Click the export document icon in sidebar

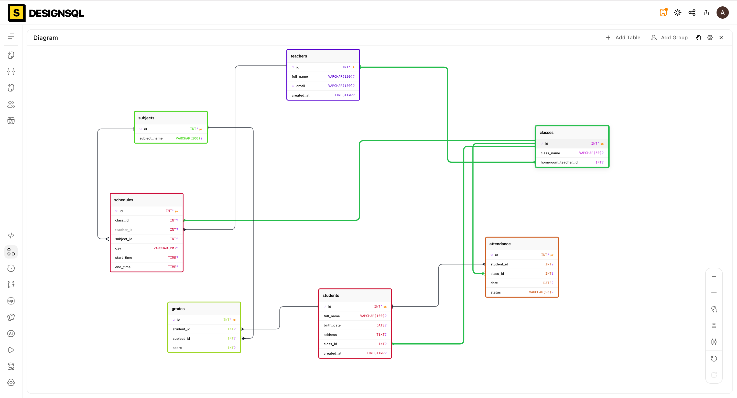[x=11, y=88]
